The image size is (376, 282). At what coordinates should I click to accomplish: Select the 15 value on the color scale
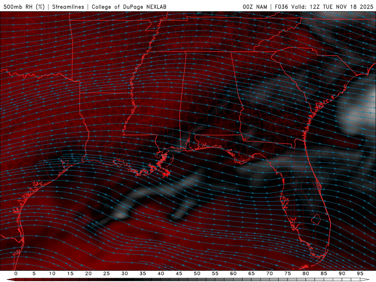point(70,274)
